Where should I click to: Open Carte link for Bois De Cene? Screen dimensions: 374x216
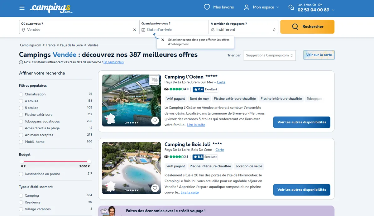(x=220, y=150)
